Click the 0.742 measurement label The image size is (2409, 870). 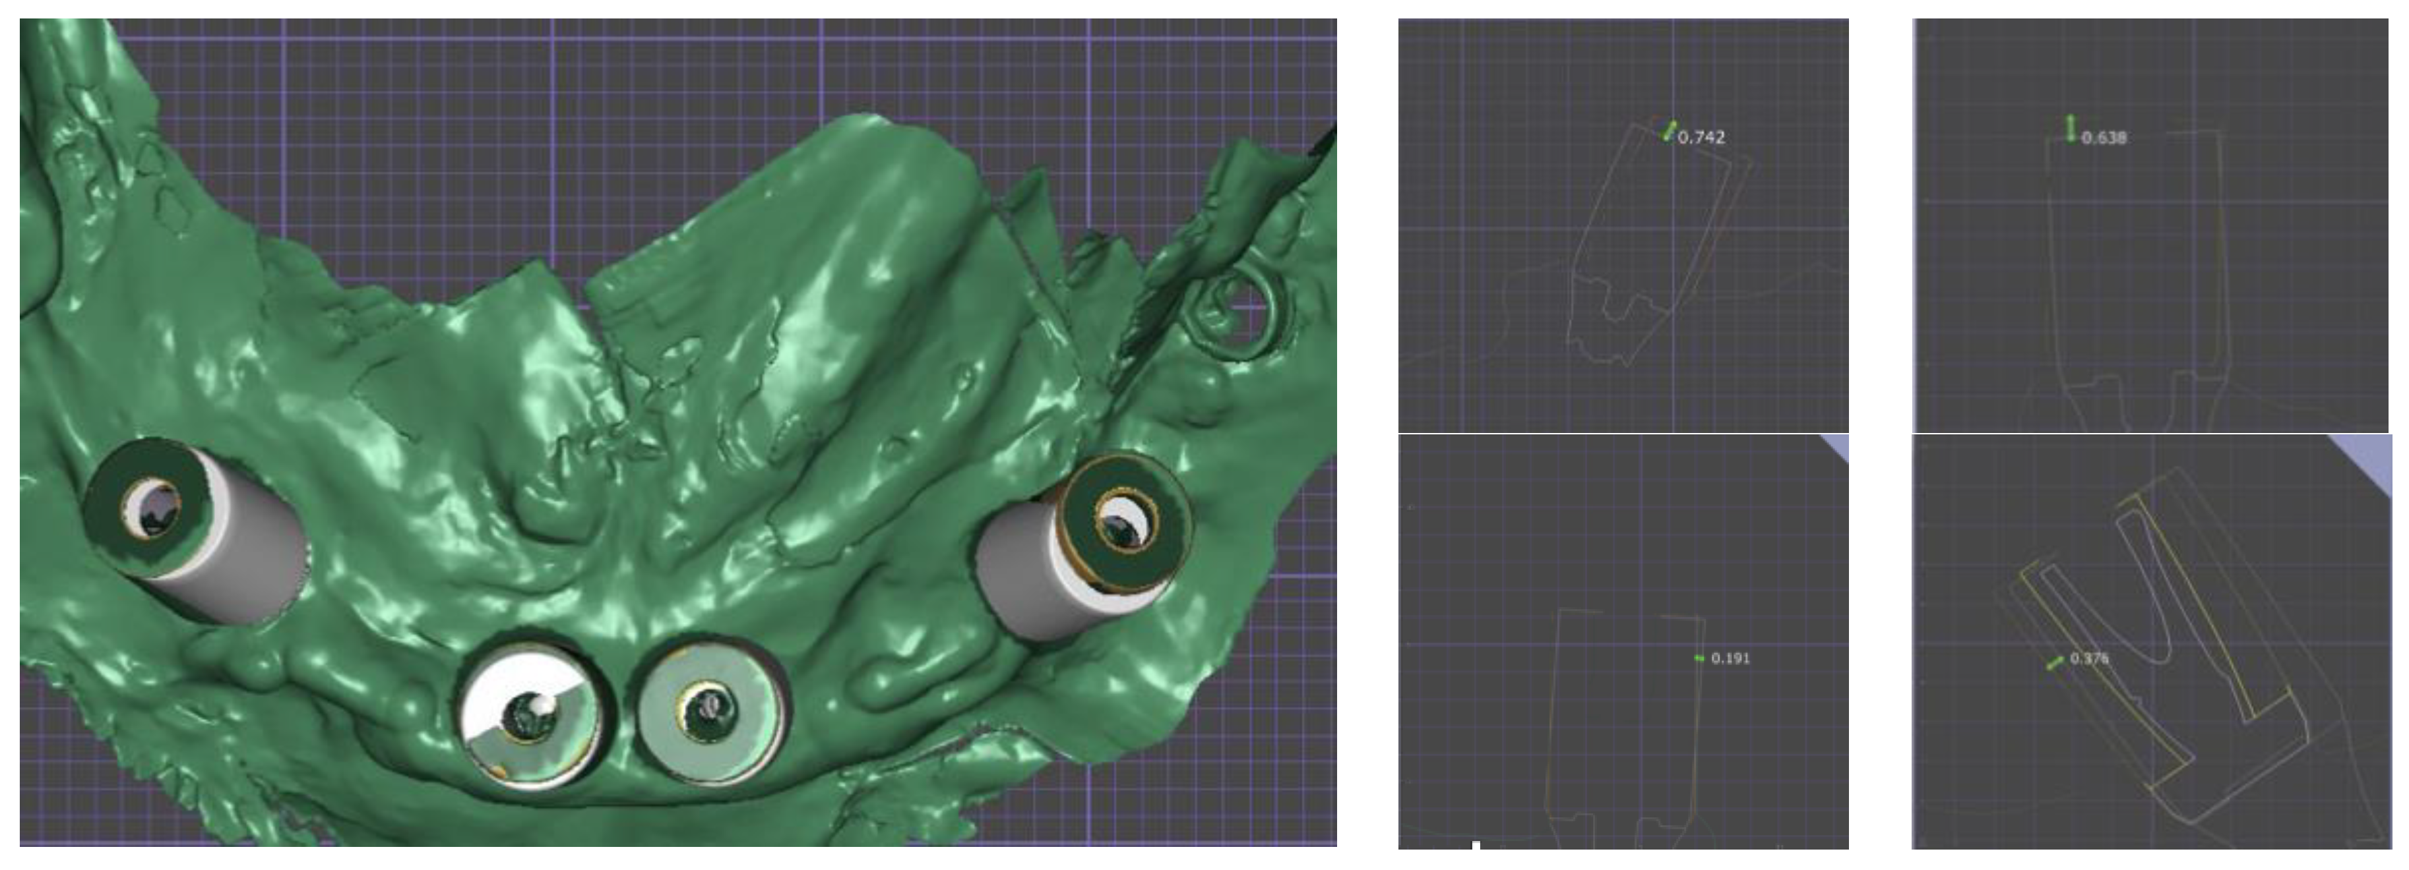[1701, 137]
